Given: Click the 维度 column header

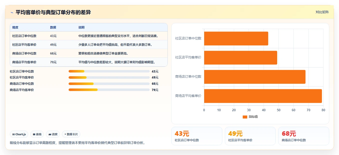Looking at the screenshot, I should [x=15, y=27].
